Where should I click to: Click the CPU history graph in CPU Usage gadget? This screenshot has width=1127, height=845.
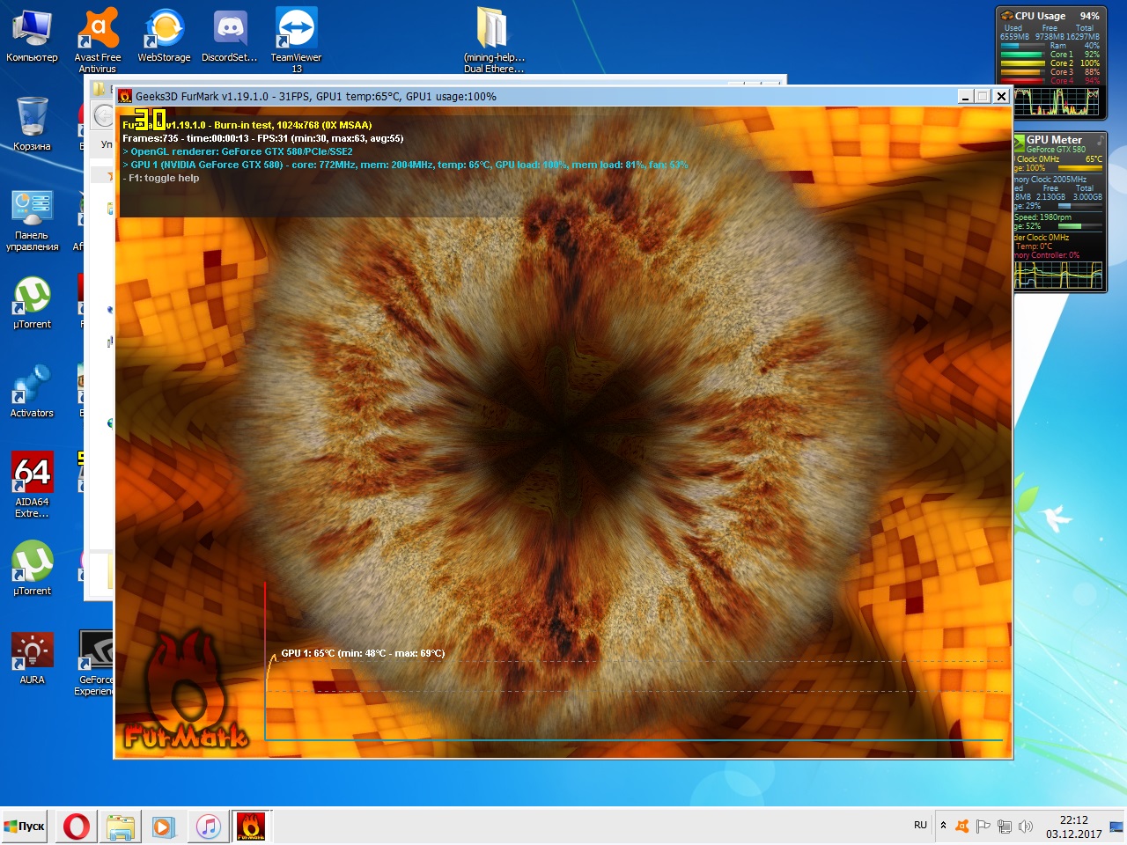1057,102
